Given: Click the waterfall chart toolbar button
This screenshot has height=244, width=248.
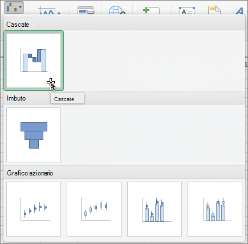Looking at the screenshot, I should [x=12, y=7].
